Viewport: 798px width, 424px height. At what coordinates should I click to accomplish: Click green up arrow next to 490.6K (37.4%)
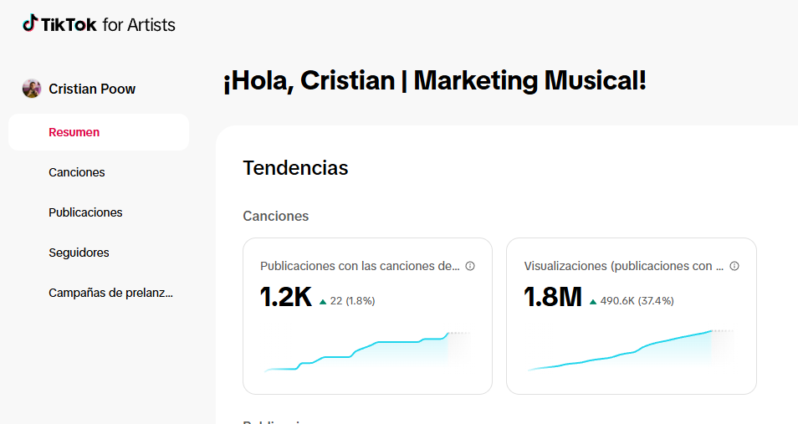point(593,302)
